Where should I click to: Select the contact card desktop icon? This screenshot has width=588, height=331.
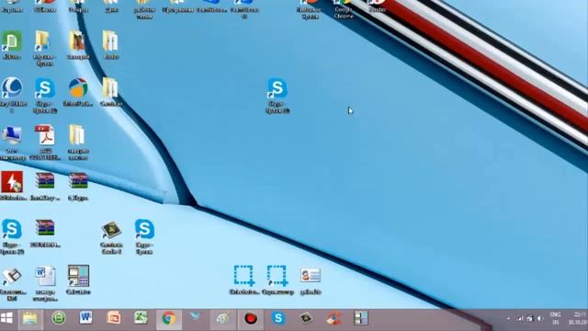pos(311,280)
